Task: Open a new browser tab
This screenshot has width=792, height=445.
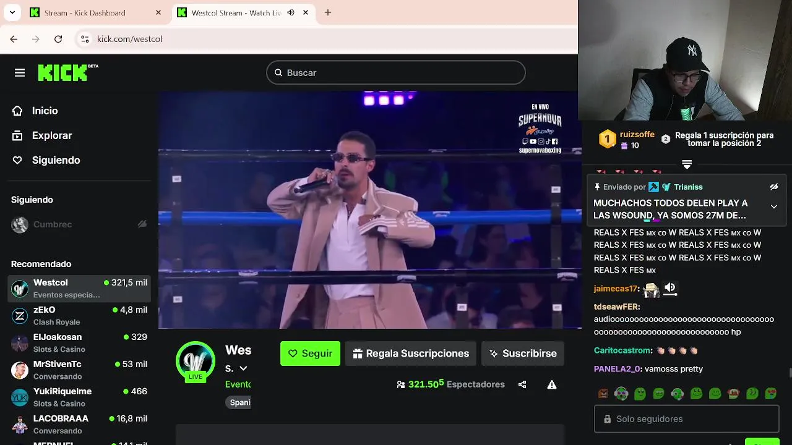Action: [328, 12]
